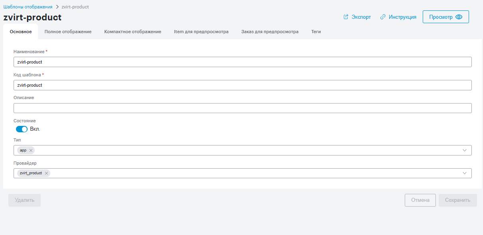The image size is (483, 235).
Task: Toggle the Состояние switch off
Action: click(x=22, y=129)
